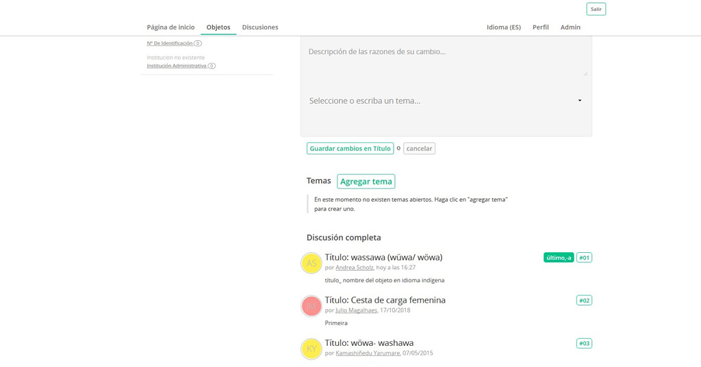Expand the "Seleccione o escriba un tema" dropdown arrow
The width and height of the screenshot is (701, 367).
tap(580, 100)
